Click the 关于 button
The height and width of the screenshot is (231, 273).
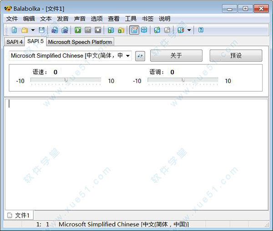(x=176, y=55)
